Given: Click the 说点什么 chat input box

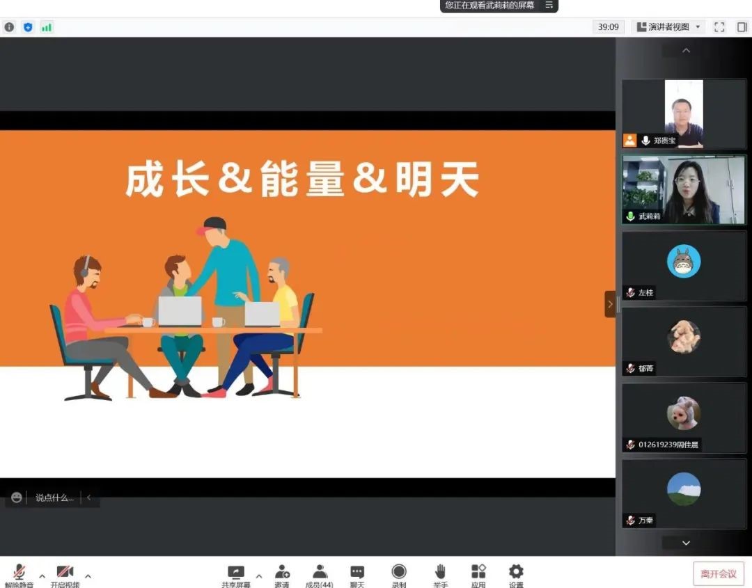Looking at the screenshot, I should (54, 498).
